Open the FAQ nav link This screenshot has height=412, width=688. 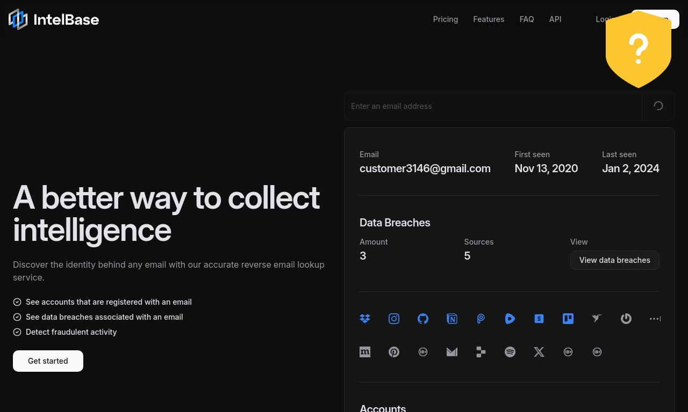click(527, 19)
